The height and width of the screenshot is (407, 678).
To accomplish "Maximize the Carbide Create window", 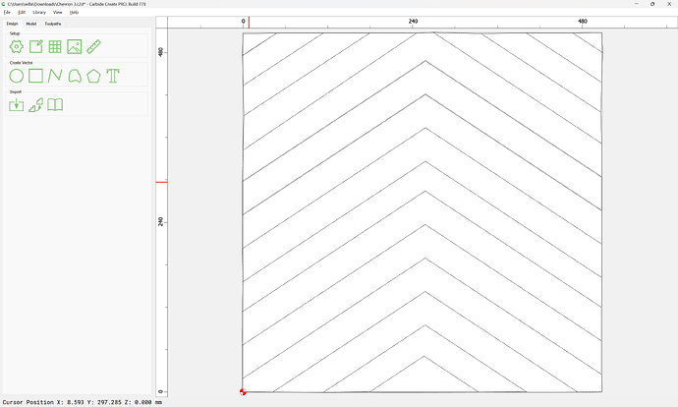I will click(x=652, y=4).
